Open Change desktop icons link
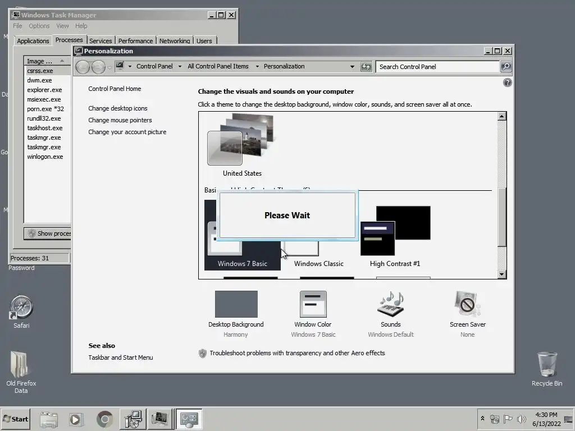 [x=118, y=108]
